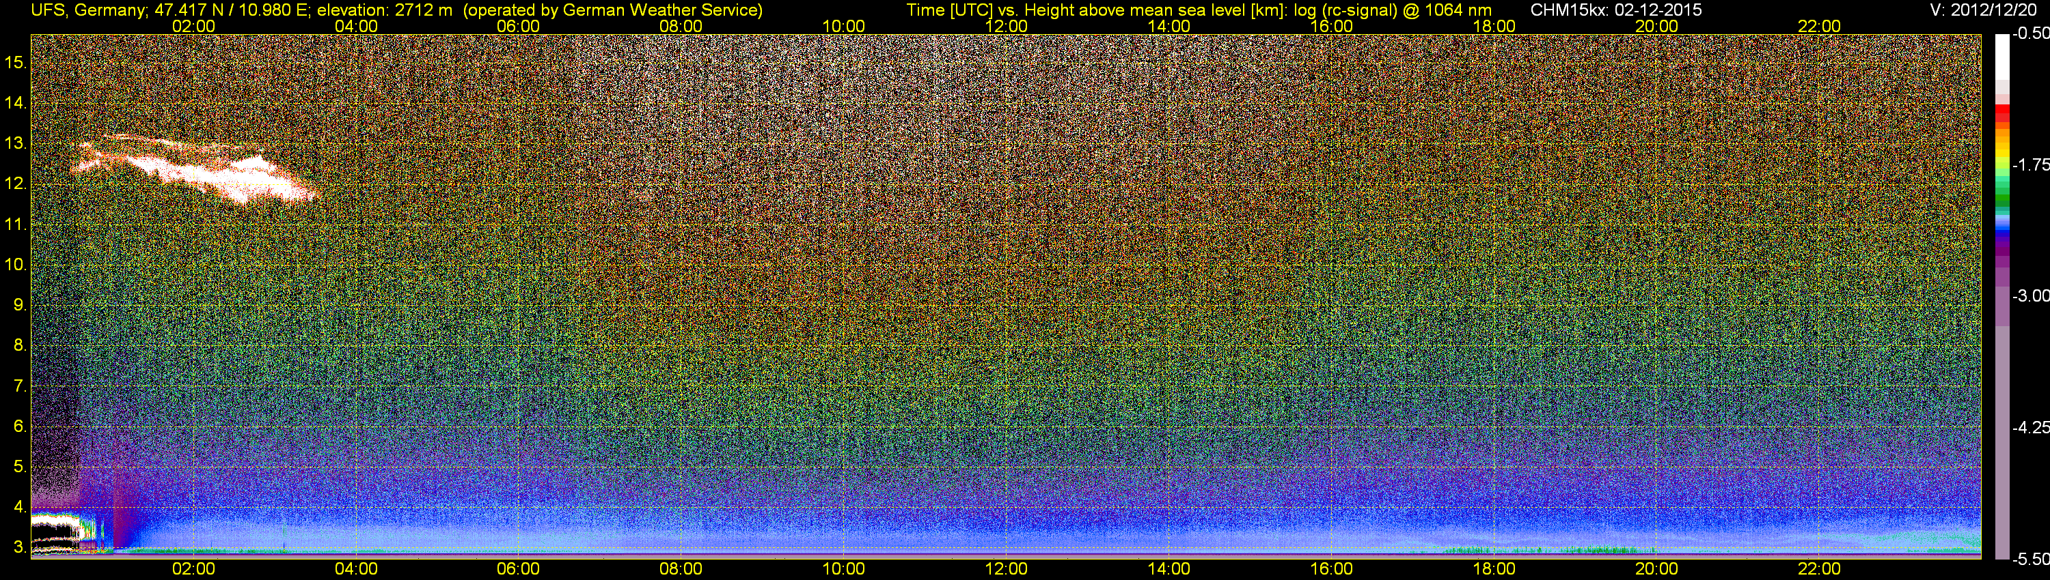Click the top axis time label 22:00
The width and height of the screenshot is (2050, 580).
click(1819, 26)
